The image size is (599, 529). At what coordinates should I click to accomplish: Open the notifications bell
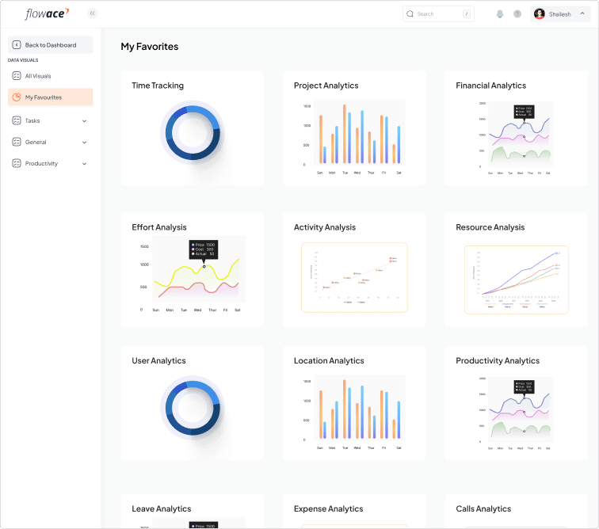tap(500, 14)
